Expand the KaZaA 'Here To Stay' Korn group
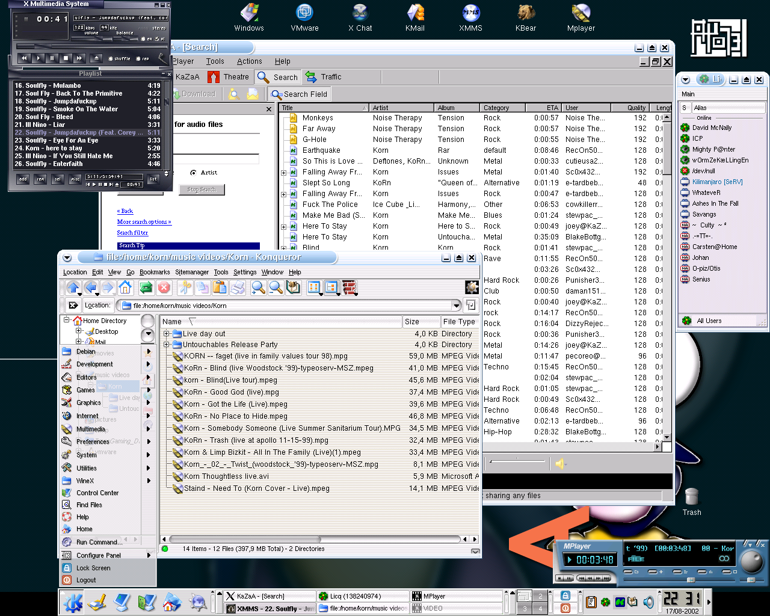770x616 pixels. point(284,227)
